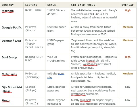Click the LISTING column header

point(34,5)
